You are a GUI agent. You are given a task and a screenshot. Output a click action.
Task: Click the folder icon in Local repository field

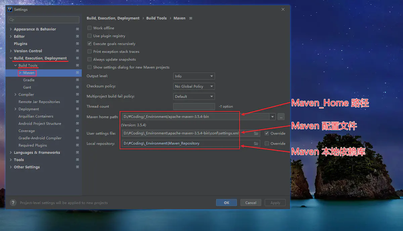(x=256, y=144)
